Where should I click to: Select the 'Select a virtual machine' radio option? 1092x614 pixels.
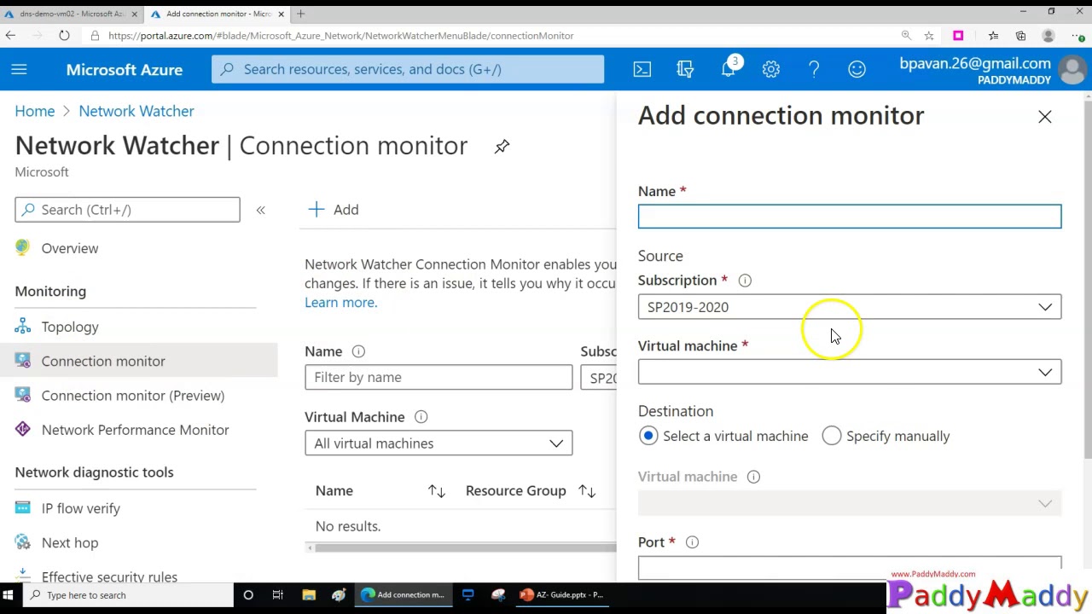point(648,436)
